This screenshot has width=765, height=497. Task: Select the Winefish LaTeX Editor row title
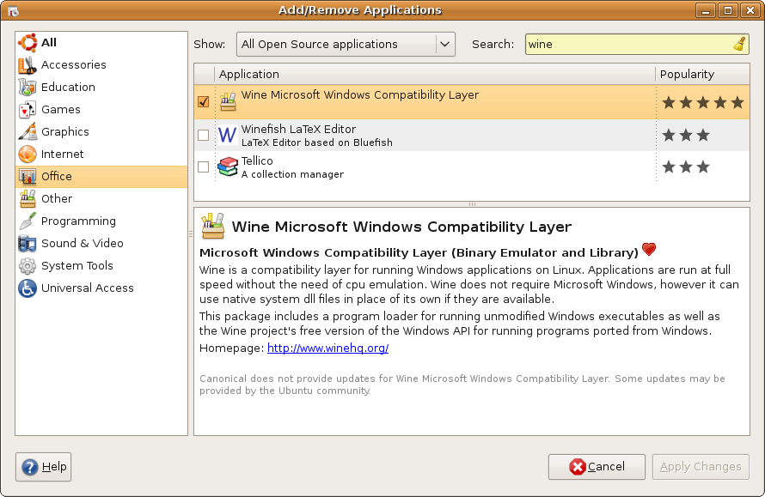tap(298, 129)
